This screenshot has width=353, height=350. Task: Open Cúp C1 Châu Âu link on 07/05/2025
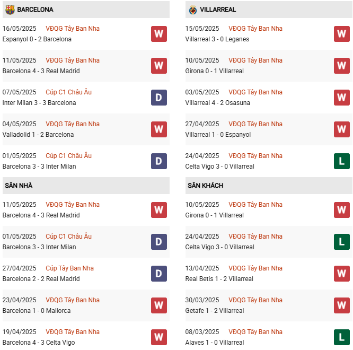(69, 92)
